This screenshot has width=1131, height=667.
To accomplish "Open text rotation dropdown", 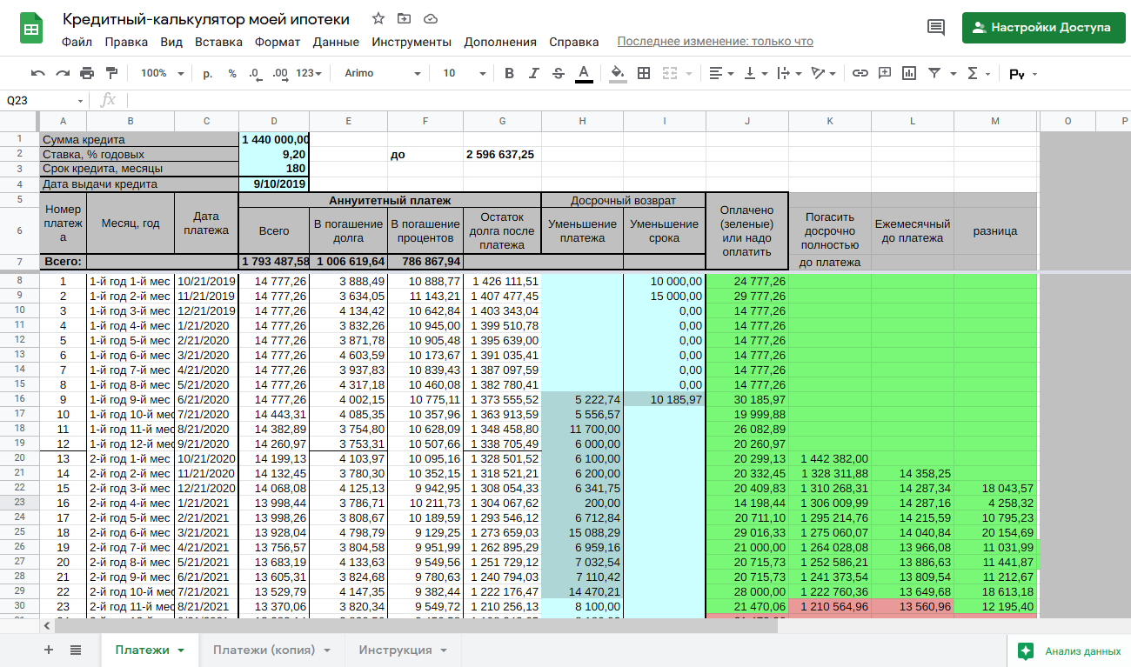I will 822,73.
